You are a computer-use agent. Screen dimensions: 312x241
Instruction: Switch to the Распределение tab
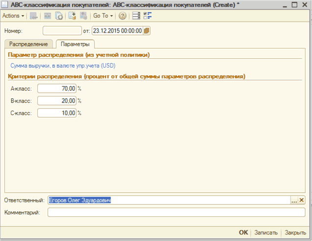tap(28, 45)
